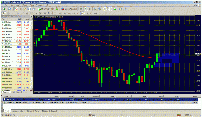The image size is (202, 117).
Task: Toggle the Terminal panel toolbar icon
Action: click(29, 9)
